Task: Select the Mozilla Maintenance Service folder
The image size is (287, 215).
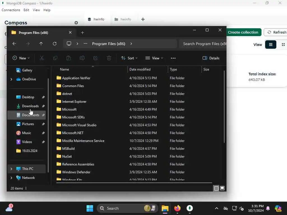Action: click(83, 141)
